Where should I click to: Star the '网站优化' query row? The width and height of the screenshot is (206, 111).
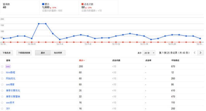pos(2,78)
